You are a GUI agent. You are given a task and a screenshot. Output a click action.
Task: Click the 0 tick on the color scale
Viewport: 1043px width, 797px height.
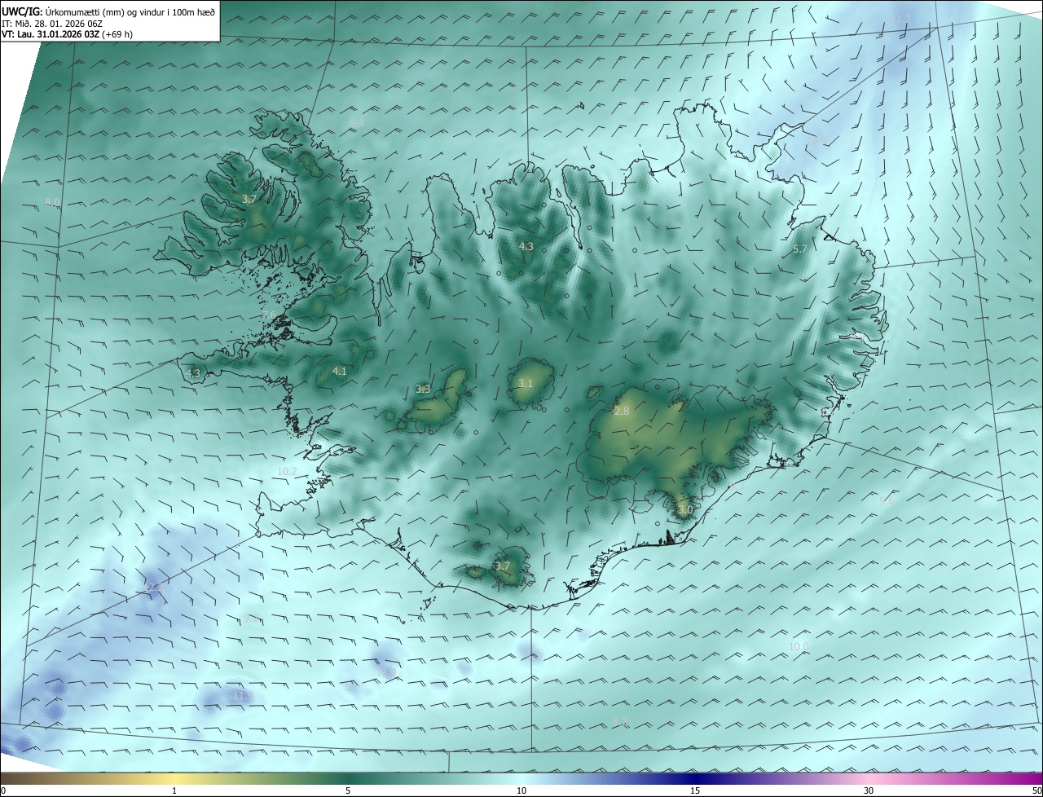coord(3,790)
